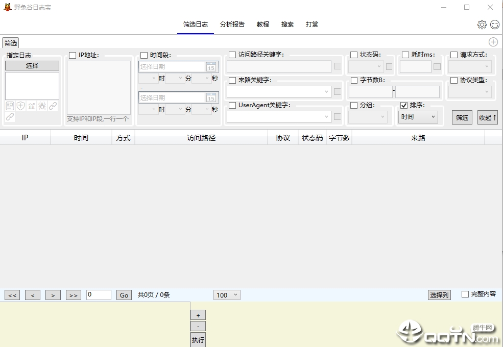Viewport: 503px width, 347px height.
Task: Click the 选择 log file button
Action: point(32,65)
